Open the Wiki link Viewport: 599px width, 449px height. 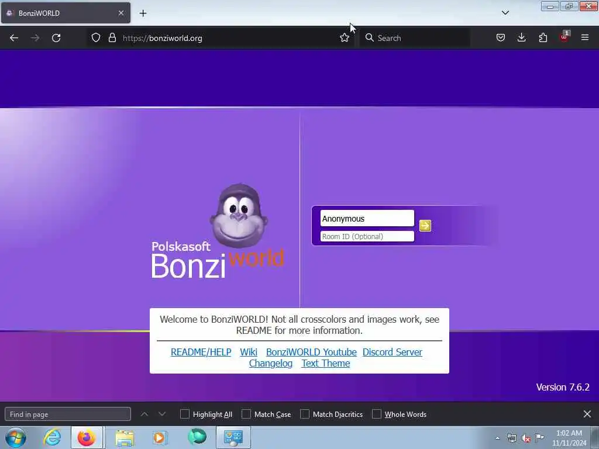click(249, 352)
